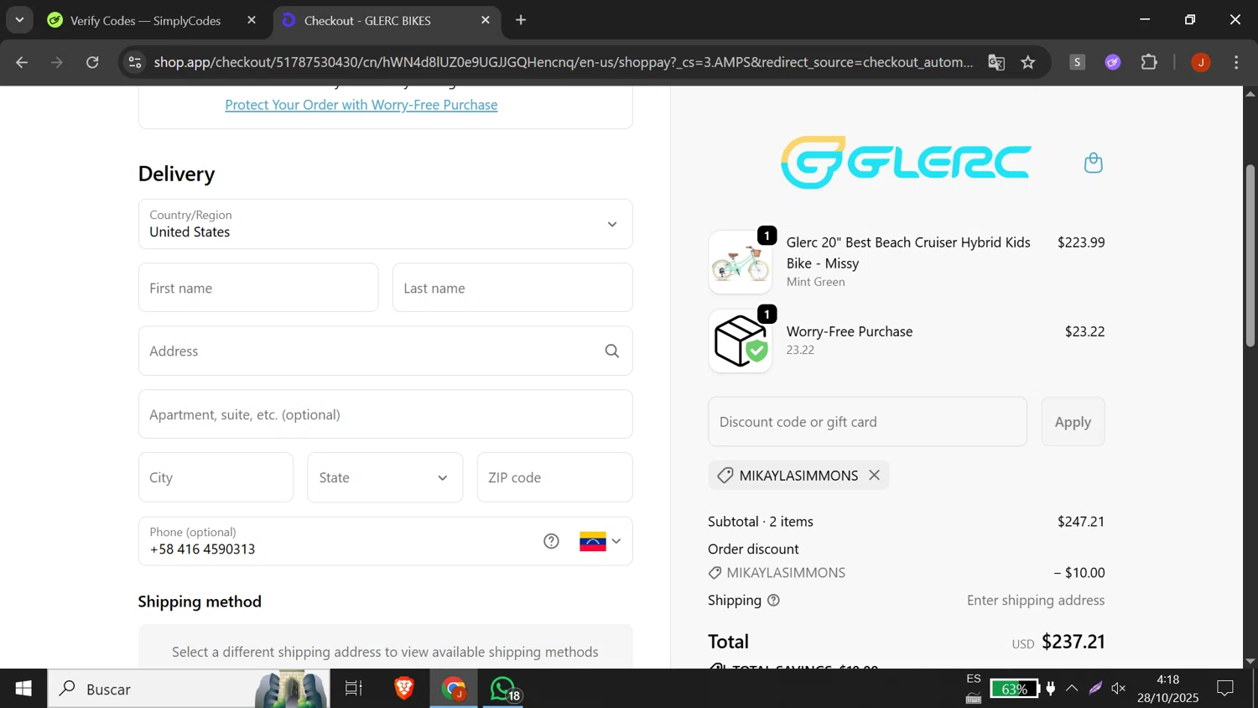
Task: Focus the Discount code or gift card field
Action: [867, 422]
